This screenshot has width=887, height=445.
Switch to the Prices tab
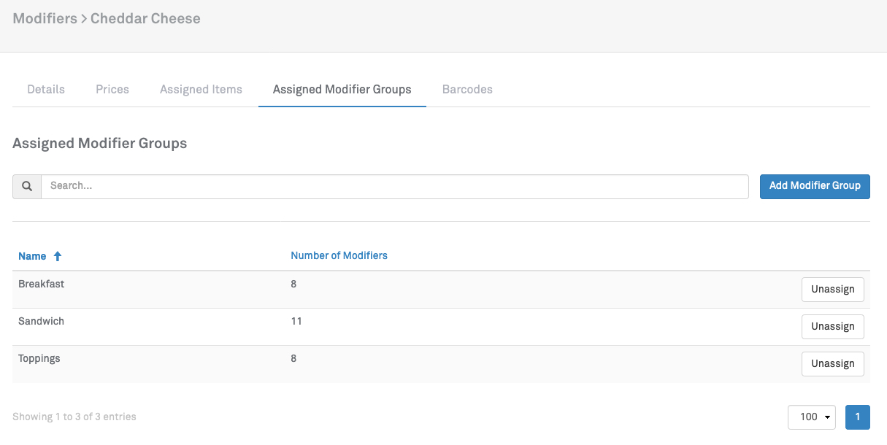(112, 90)
